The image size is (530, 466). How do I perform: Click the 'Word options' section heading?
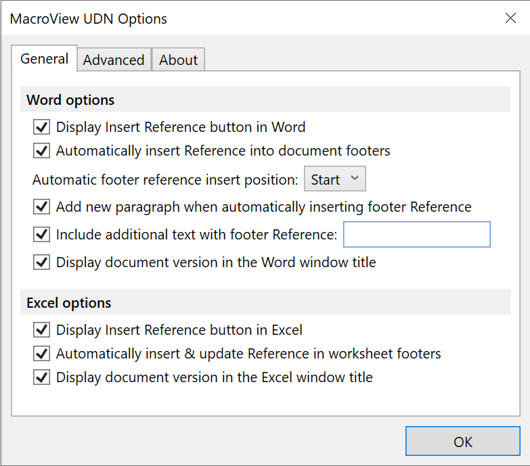coord(70,100)
